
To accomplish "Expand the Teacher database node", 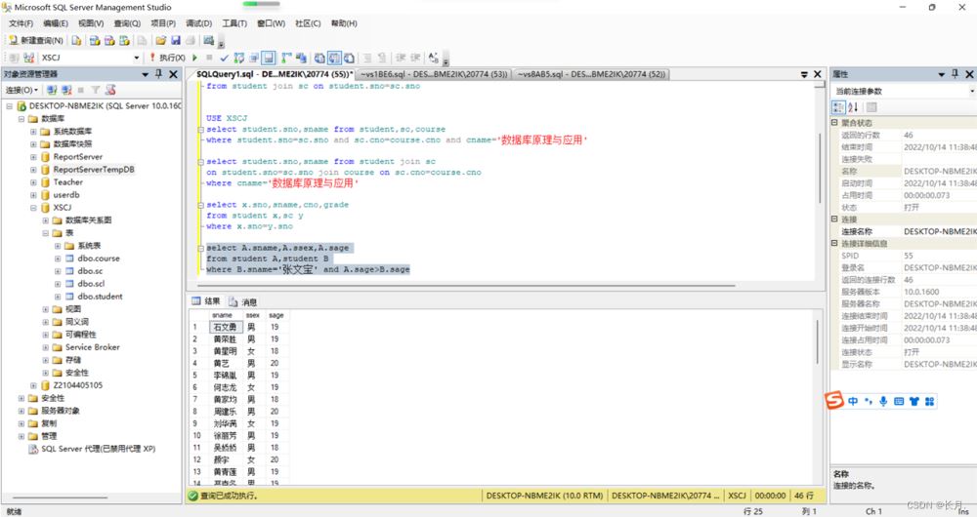I will [x=33, y=182].
